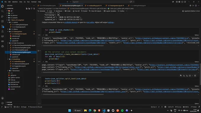Delete the selected cell with trash icon
Screen dimensions: 201x113
(195, 76)
